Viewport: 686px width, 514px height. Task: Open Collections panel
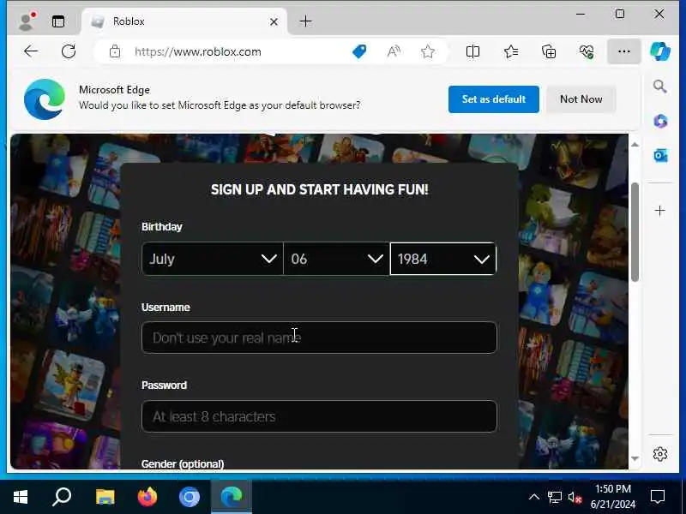click(549, 51)
